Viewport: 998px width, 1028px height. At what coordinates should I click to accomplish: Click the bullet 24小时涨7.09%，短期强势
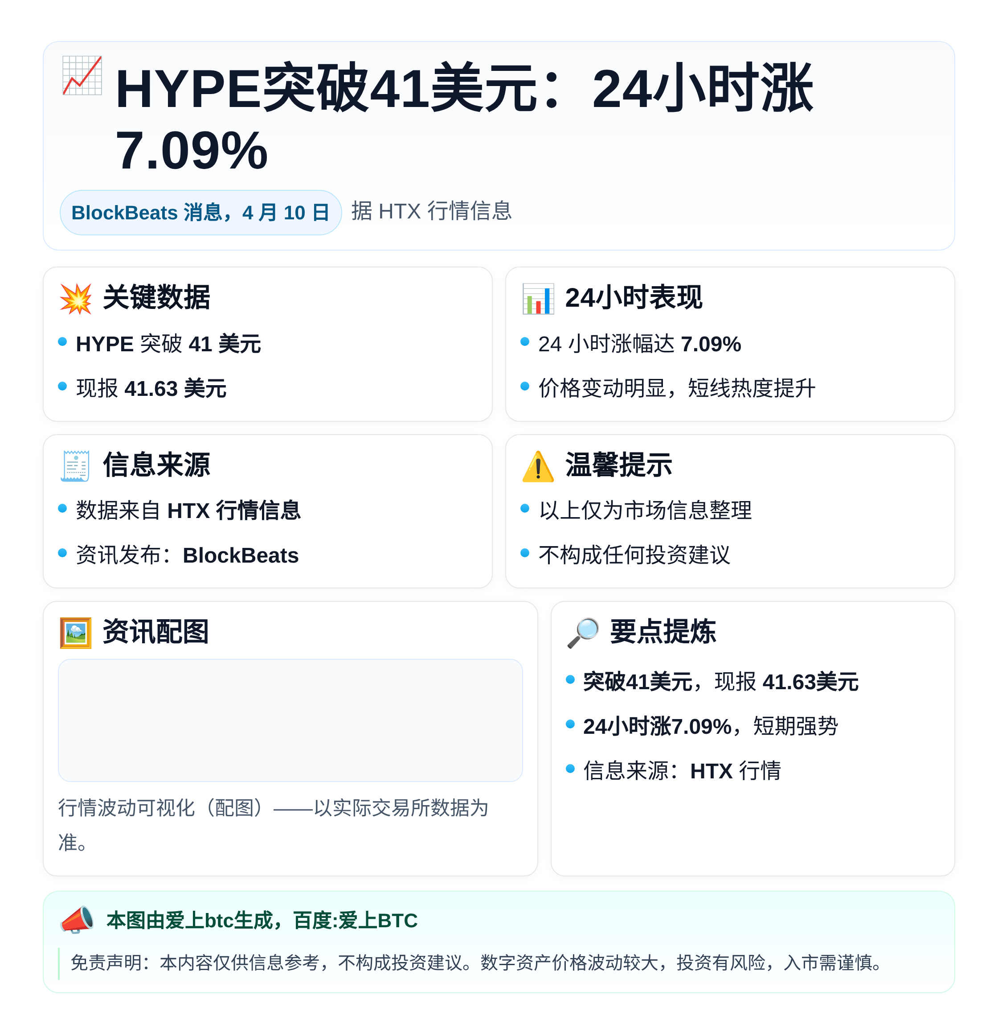711,726
